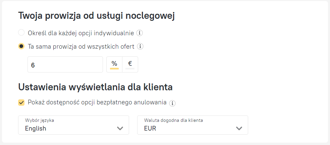Viewport: 330px width, 145px height.
Task: Open the 'Waluta dogodna dla klienta' dropdown
Action: (192, 125)
